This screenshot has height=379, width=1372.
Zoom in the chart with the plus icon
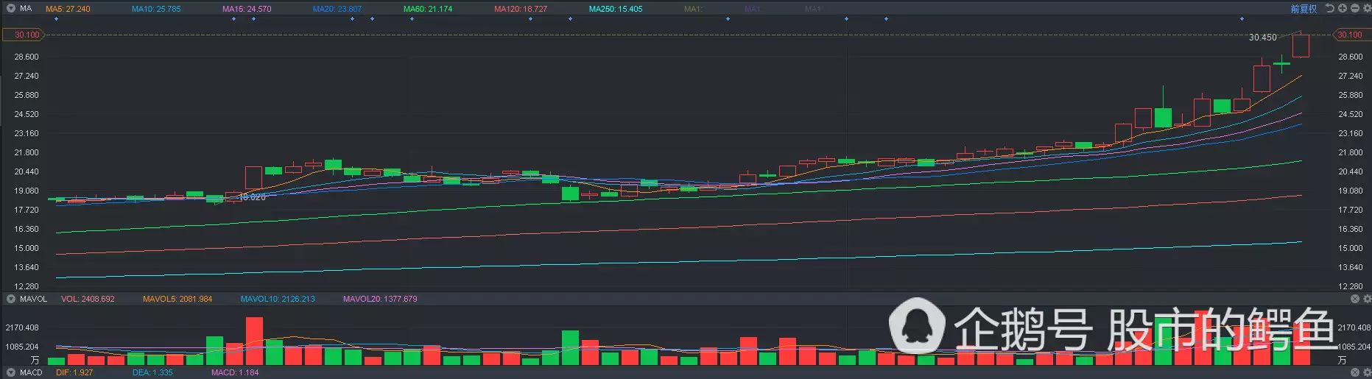click(1342, 9)
